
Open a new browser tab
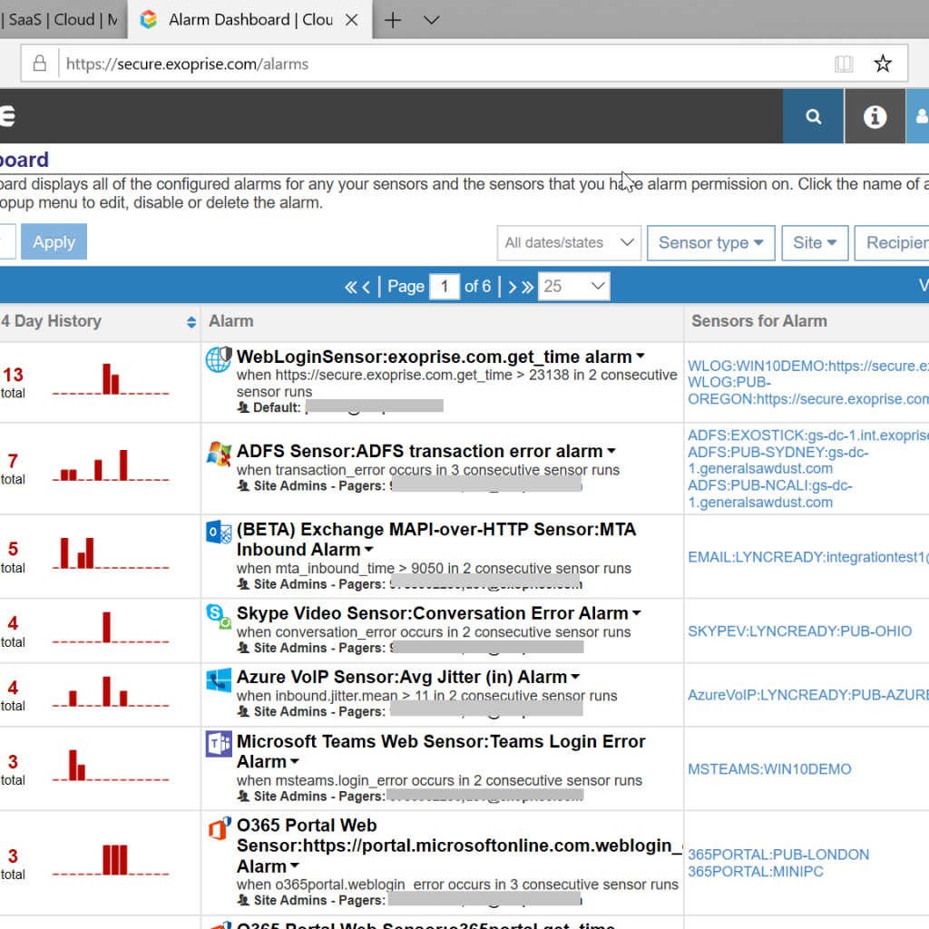point(393,20)
